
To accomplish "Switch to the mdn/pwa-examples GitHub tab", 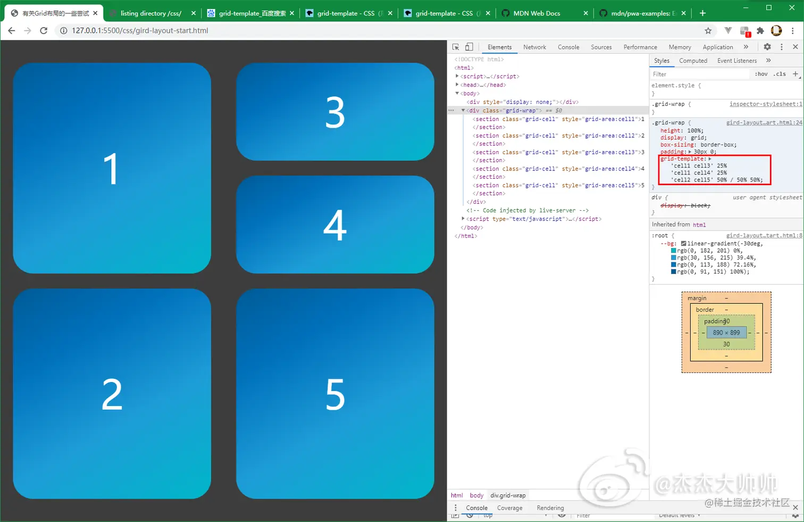I will click(642, 13).
